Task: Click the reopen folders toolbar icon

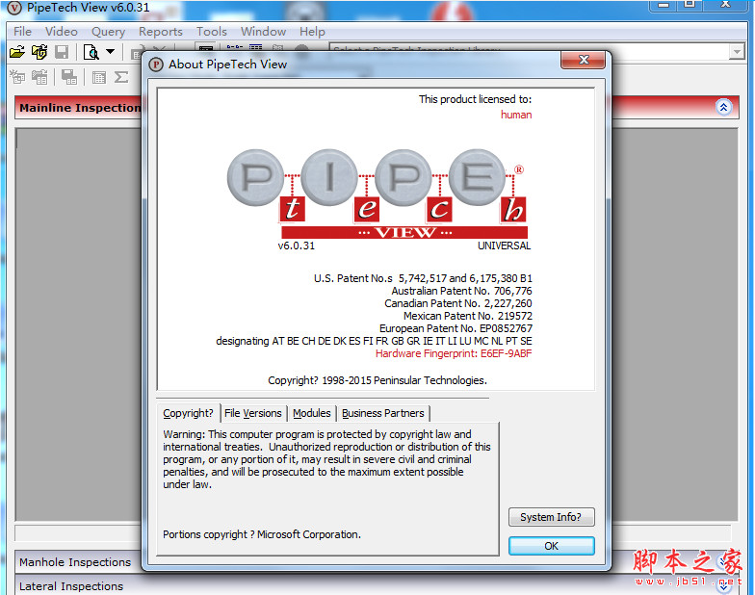Action: (x=39, y=52)
